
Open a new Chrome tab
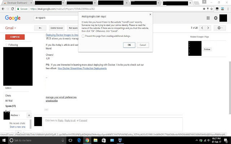click(196, 3)
